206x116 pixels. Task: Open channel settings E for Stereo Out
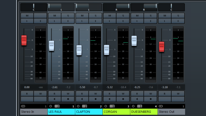(178, 21)
